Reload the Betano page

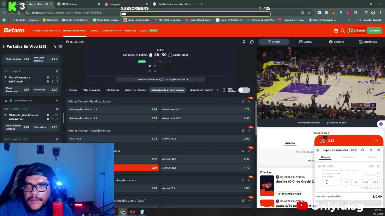click(19, 13)
